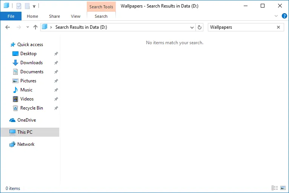
Task: Open the recent locations dropdown
Action: pyautogui.click(x=28, y=27)
